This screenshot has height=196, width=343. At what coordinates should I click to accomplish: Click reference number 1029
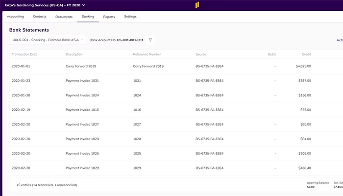(137, 168)
